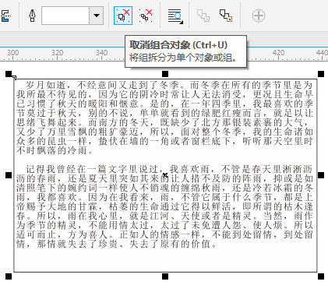This screenshot has height=285, width=328.
Task: Select the bottom-right selection handle
Action: pyautogui.click(x=321, y=276)
